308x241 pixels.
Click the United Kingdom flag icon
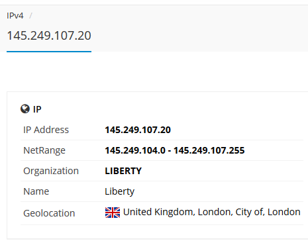pos(113,213)
